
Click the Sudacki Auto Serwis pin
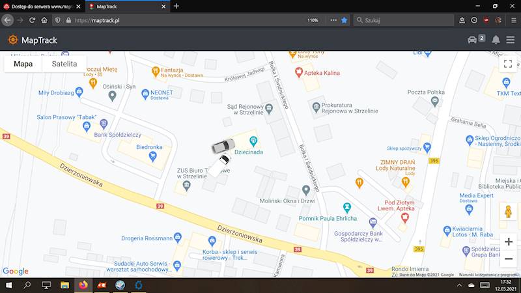tap(176, 266)
